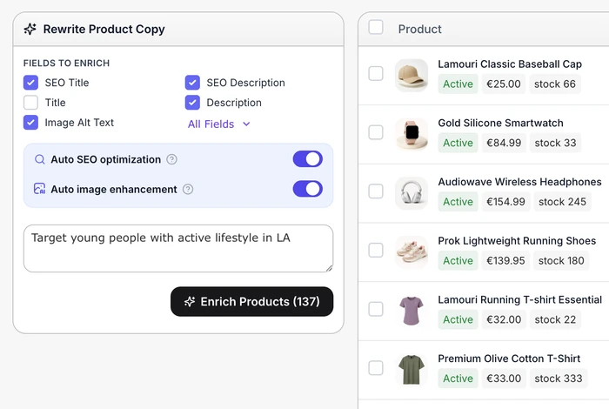
Task: Click the Lamouri Running T-shirt Essential title
Action: (x=519, y=300)
